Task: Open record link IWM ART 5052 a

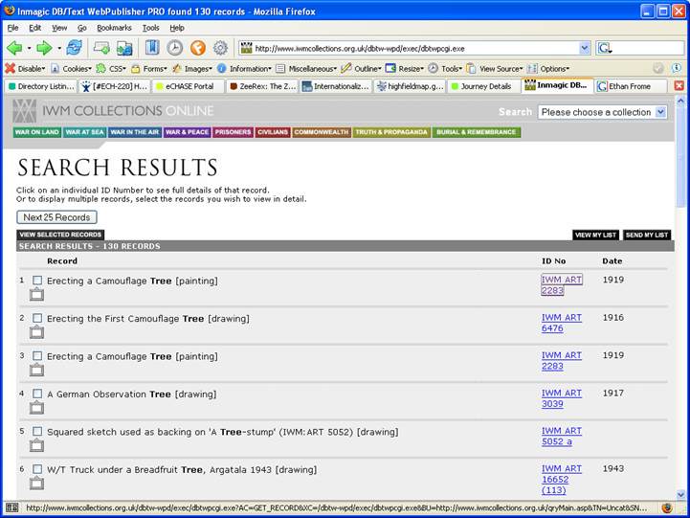Action: click(x=561, y=437)
